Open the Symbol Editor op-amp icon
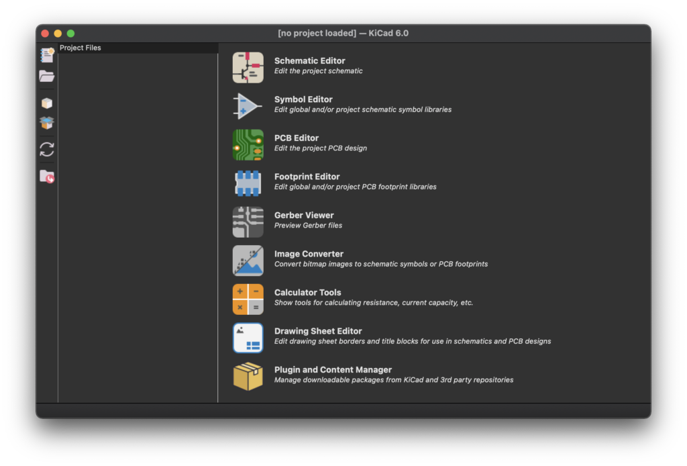This screenshot has width=687, height=466. [x=248, y=106]
